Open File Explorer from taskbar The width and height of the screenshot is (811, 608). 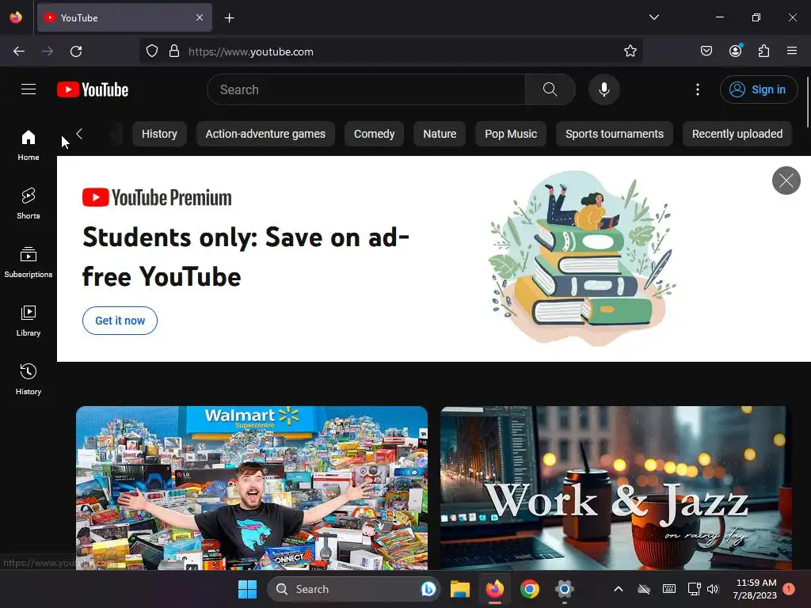coord(460,589)
